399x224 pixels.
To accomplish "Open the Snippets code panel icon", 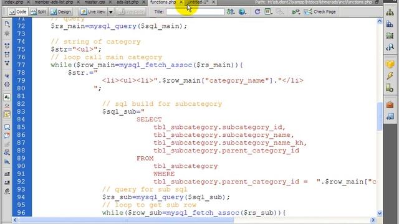I will 390,116.
